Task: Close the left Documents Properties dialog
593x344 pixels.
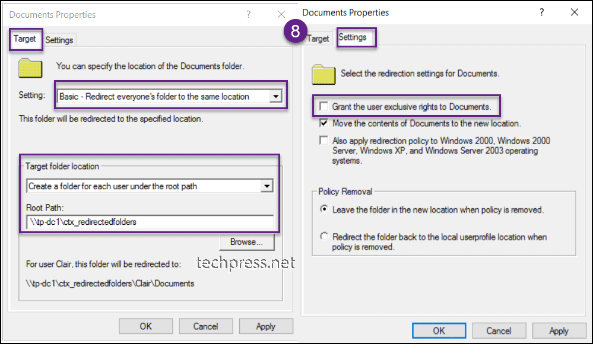Action: point(281,14)
